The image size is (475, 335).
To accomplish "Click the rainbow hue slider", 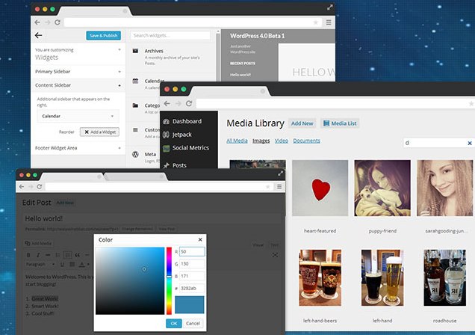I will 169,280.
